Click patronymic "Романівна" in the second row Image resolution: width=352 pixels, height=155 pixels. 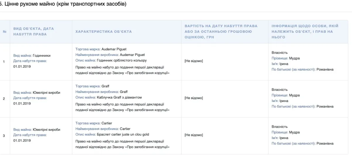tap(325, 106)
